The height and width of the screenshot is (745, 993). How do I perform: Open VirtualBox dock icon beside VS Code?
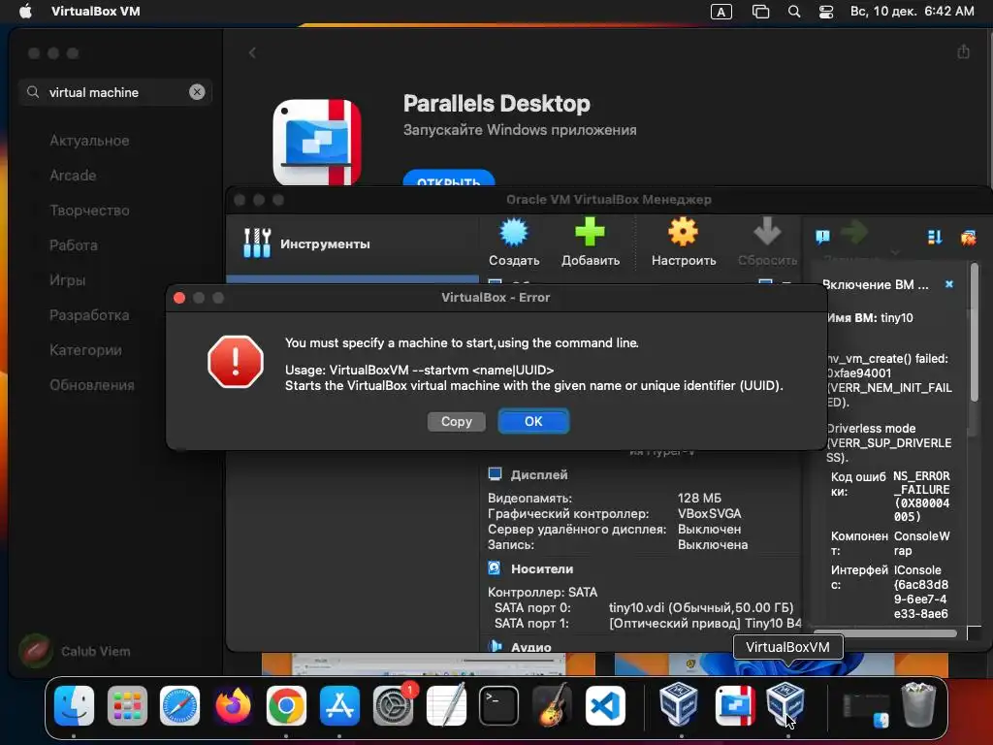click(x=679, y=704)
